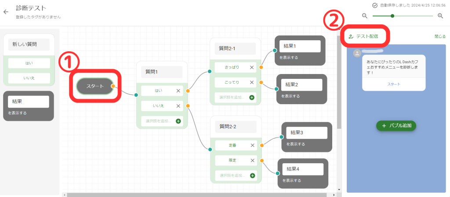
Task: Delete the こってり option in 質問2-1
Action: click(252, 82)
